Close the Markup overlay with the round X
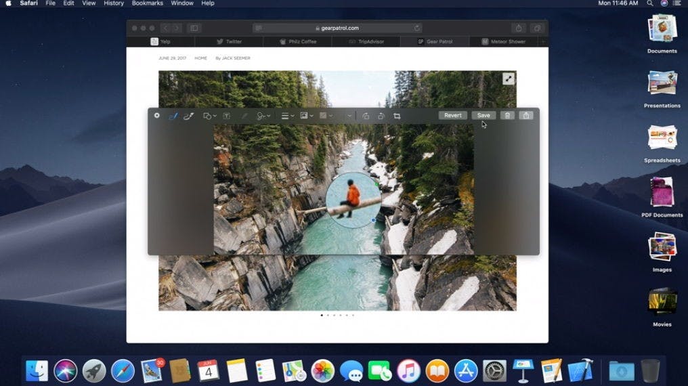The width and height of the screenshot is (688, 386). [x=156, y=115]
